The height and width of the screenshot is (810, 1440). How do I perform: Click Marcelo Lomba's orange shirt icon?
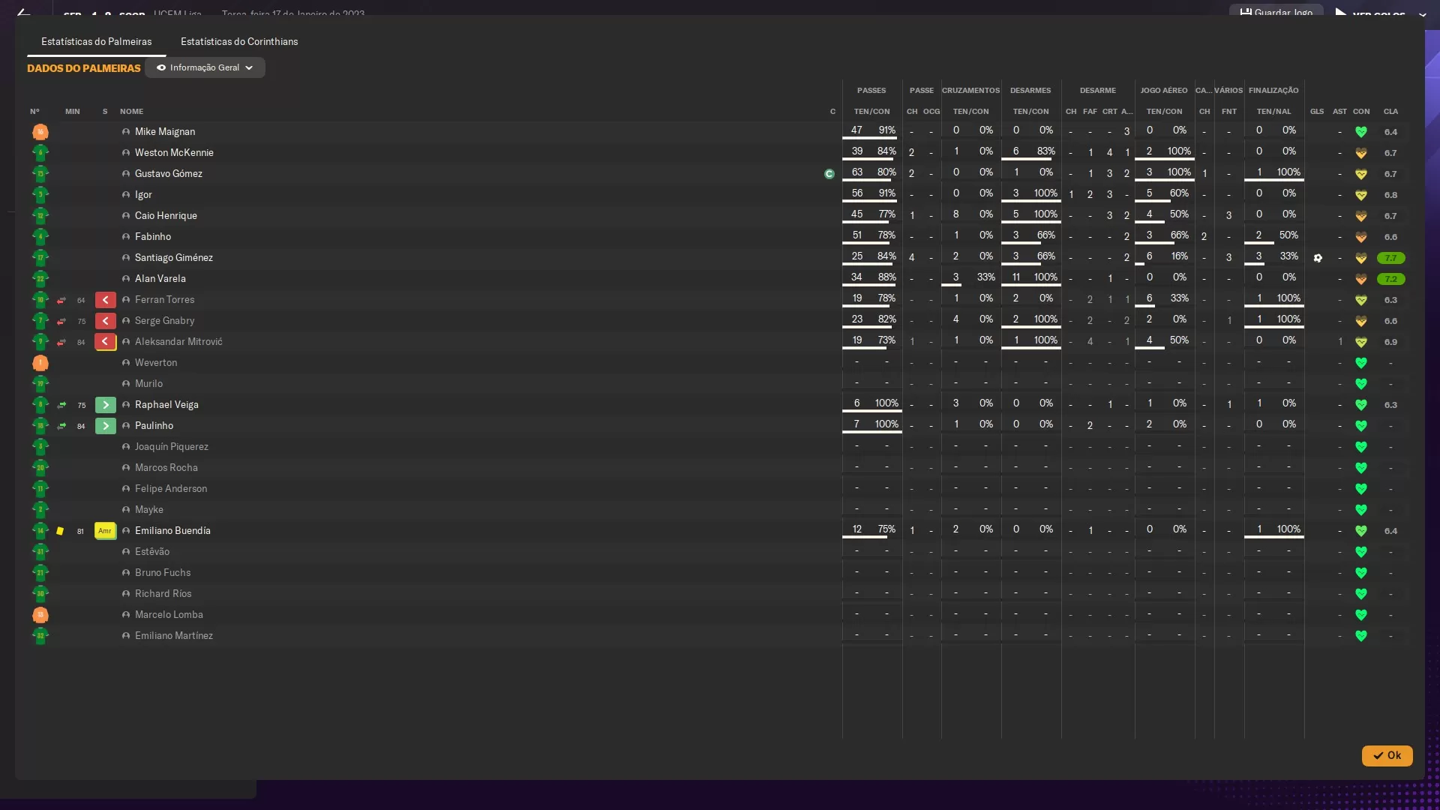coord(40,615)
